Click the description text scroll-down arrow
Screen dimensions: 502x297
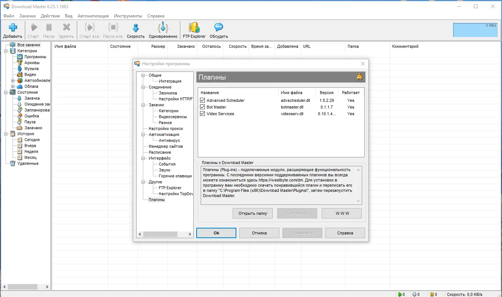coord(358,201)
